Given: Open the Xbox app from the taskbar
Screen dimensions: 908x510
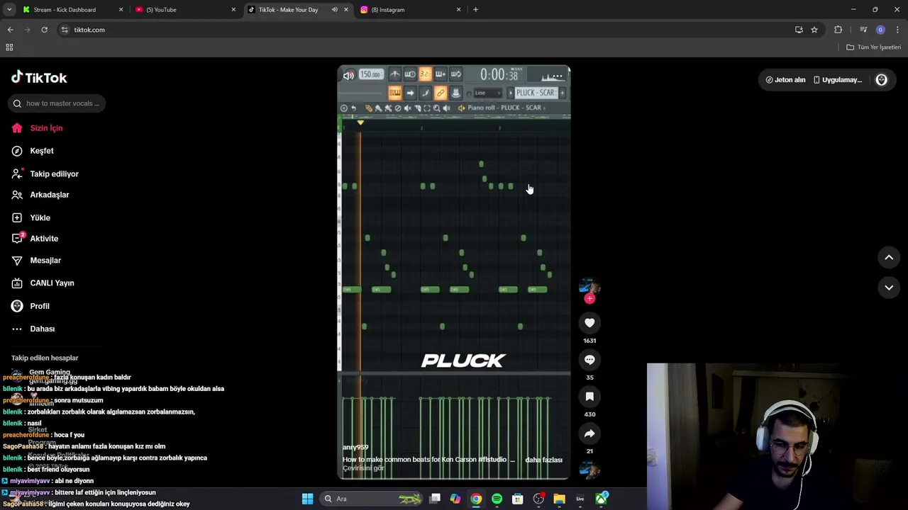Looking at the screenshot, I should point(601,499).
